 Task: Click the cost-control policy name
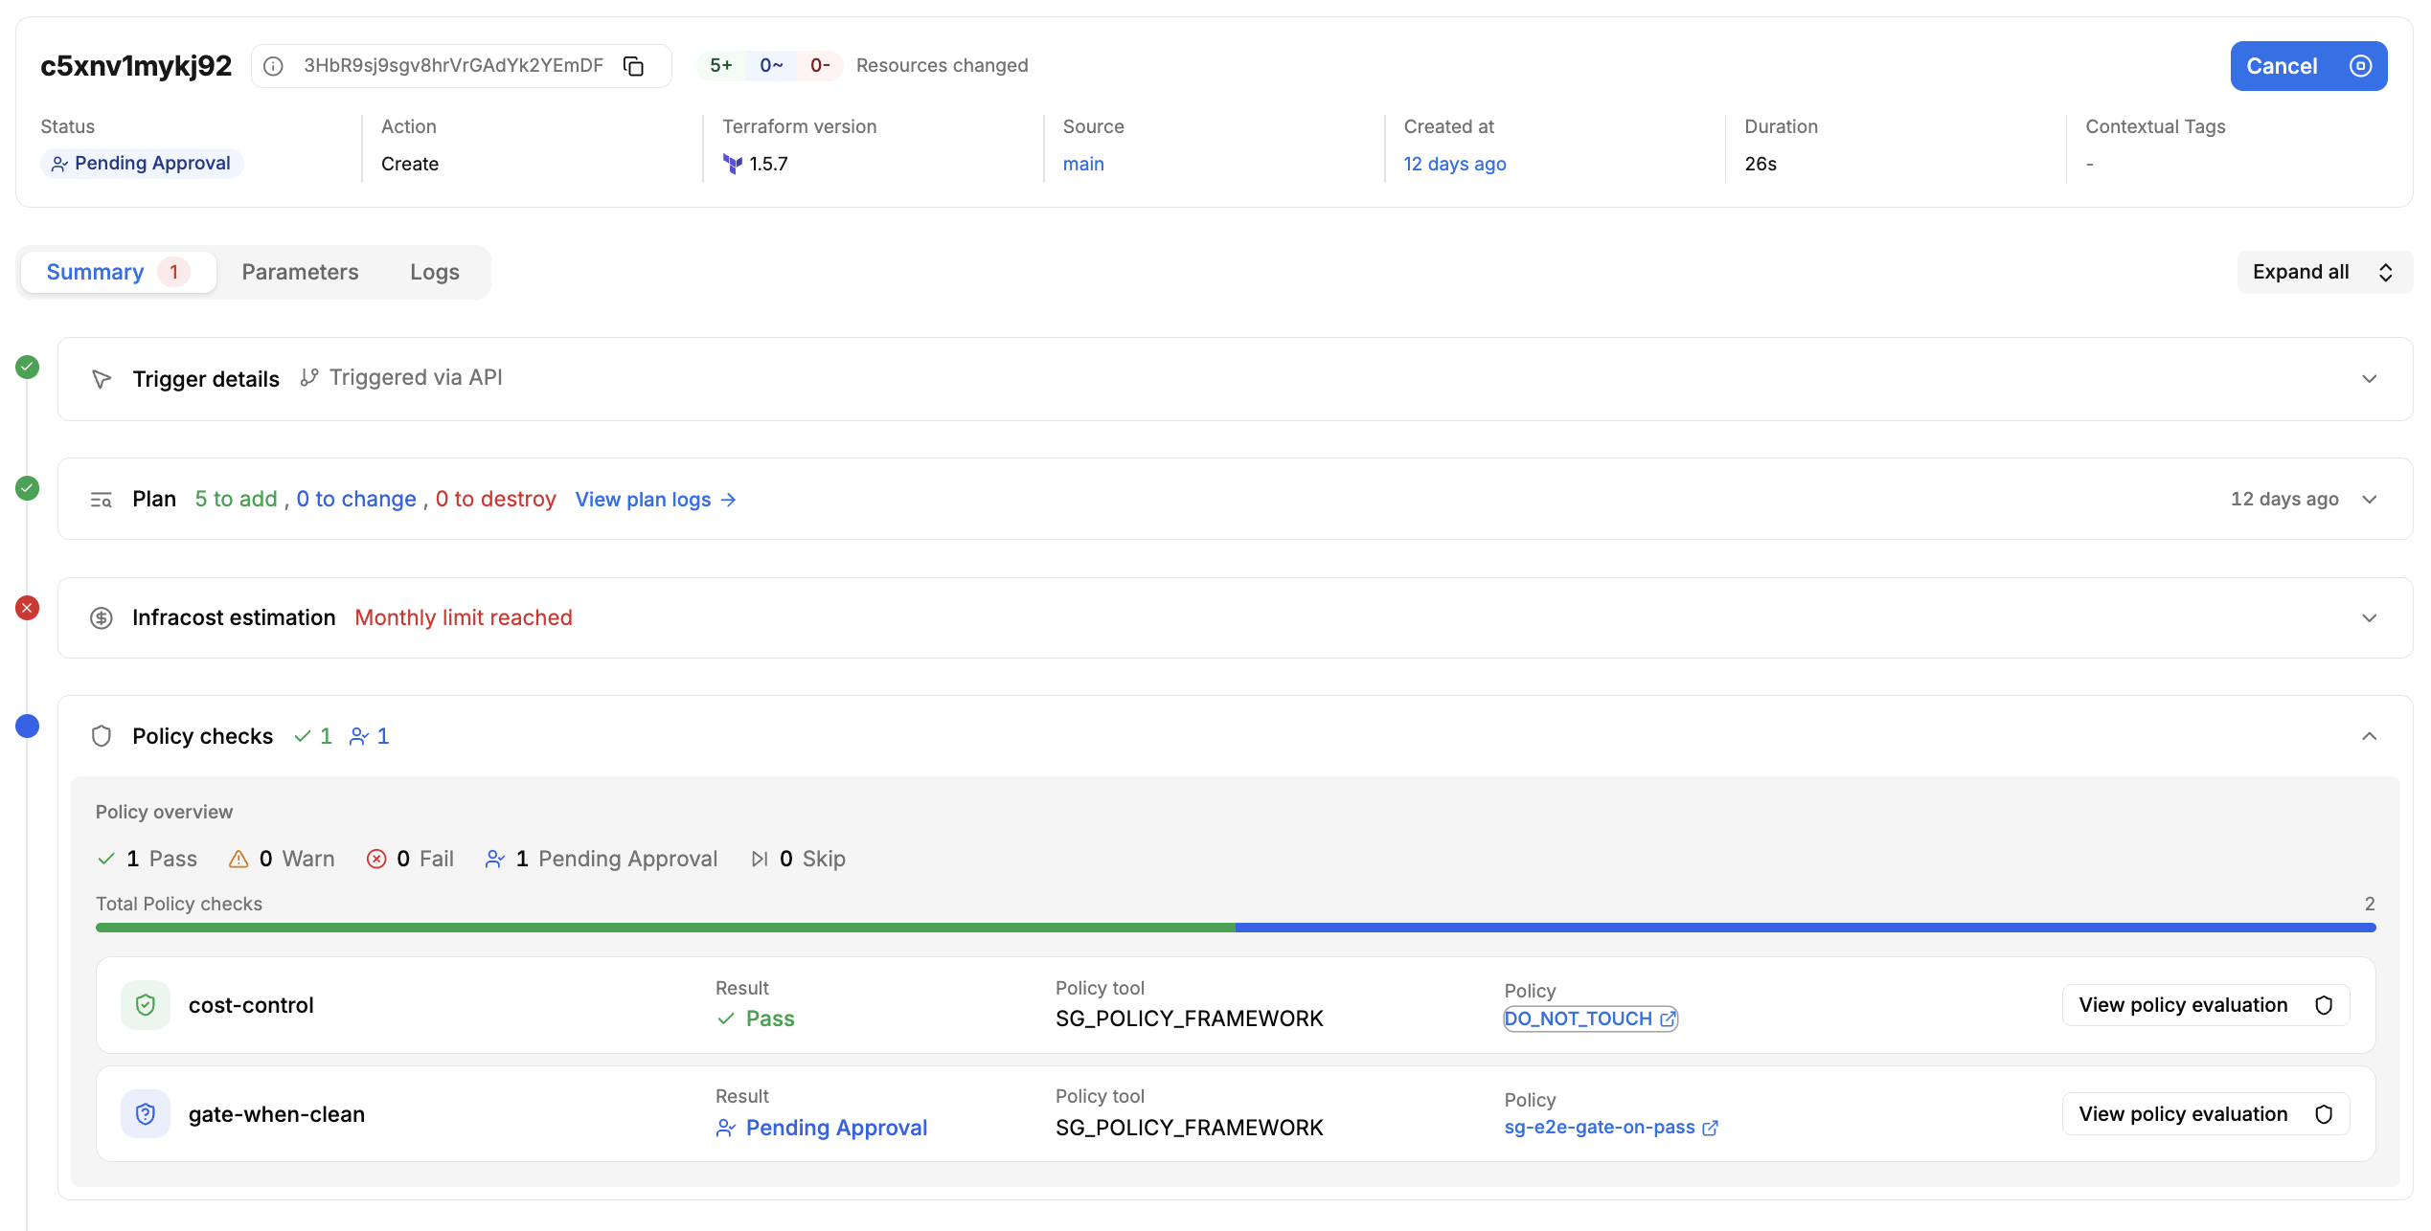(x=251, y=1005)
